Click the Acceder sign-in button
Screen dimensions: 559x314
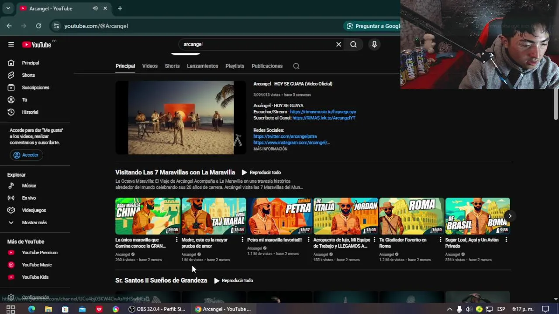(27, 155)
